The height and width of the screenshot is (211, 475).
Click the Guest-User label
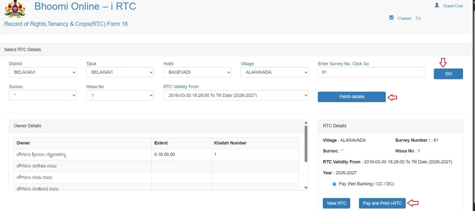pos(453,6)
